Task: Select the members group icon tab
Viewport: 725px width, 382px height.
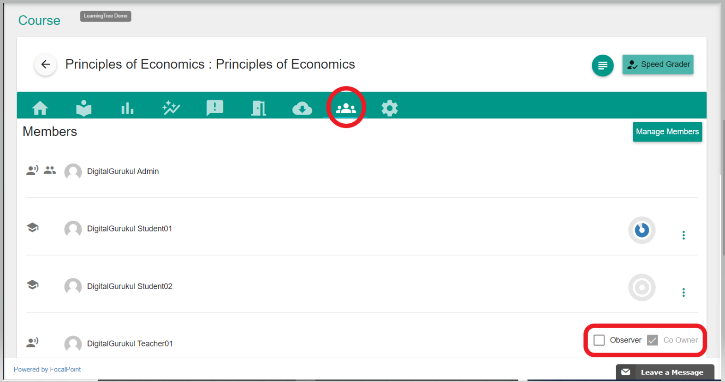Action: point(346,108)
